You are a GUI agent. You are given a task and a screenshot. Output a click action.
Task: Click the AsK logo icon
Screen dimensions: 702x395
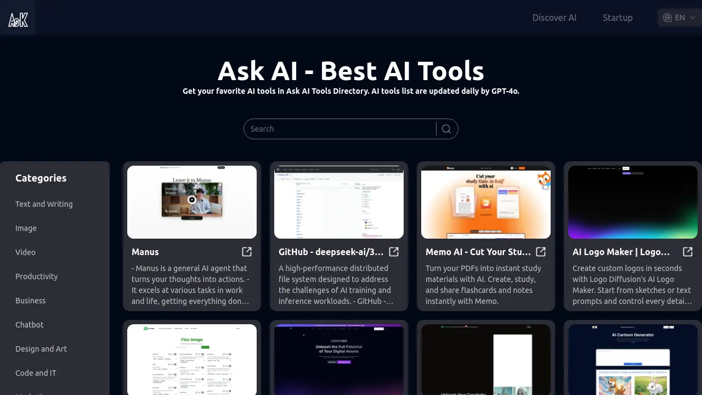(x=18, y=20)
